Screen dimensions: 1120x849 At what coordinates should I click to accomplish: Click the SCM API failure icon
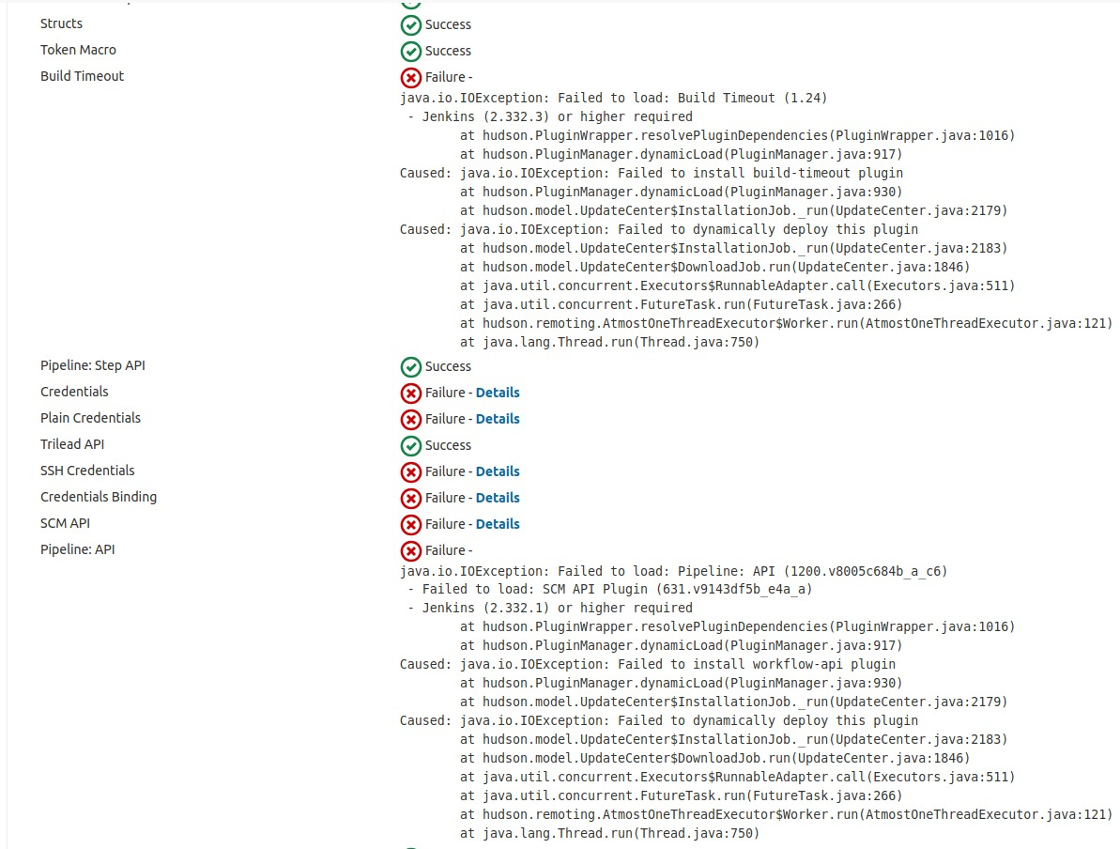[410, 524]
